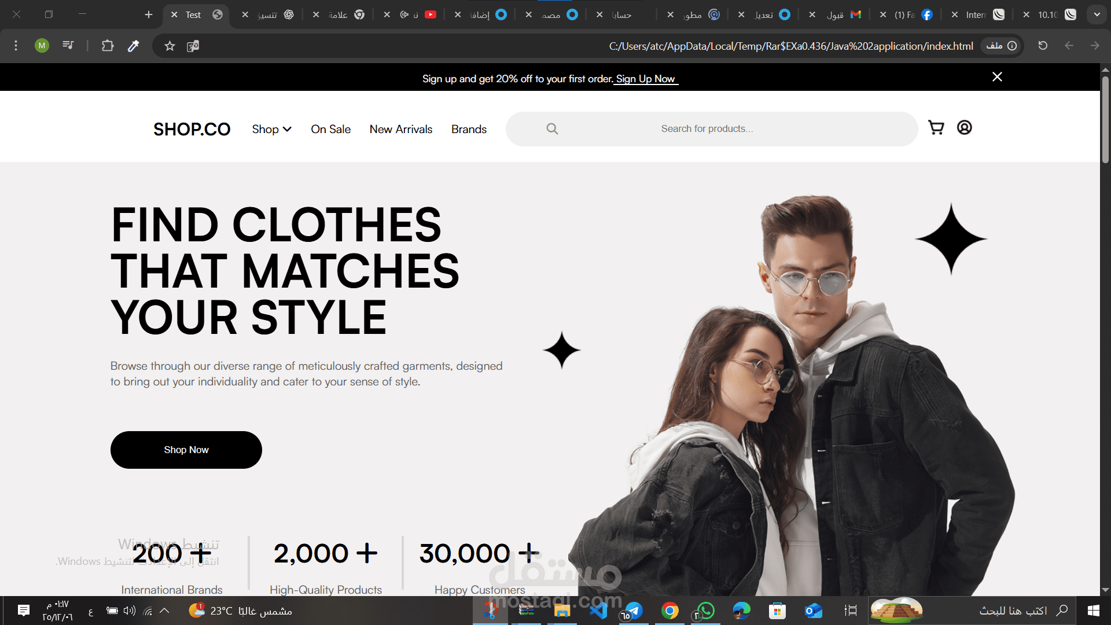Click the SHOP.CO logo
Image resolution: width=1111 pixels, height=625 pixels.
tap(192, 129)
